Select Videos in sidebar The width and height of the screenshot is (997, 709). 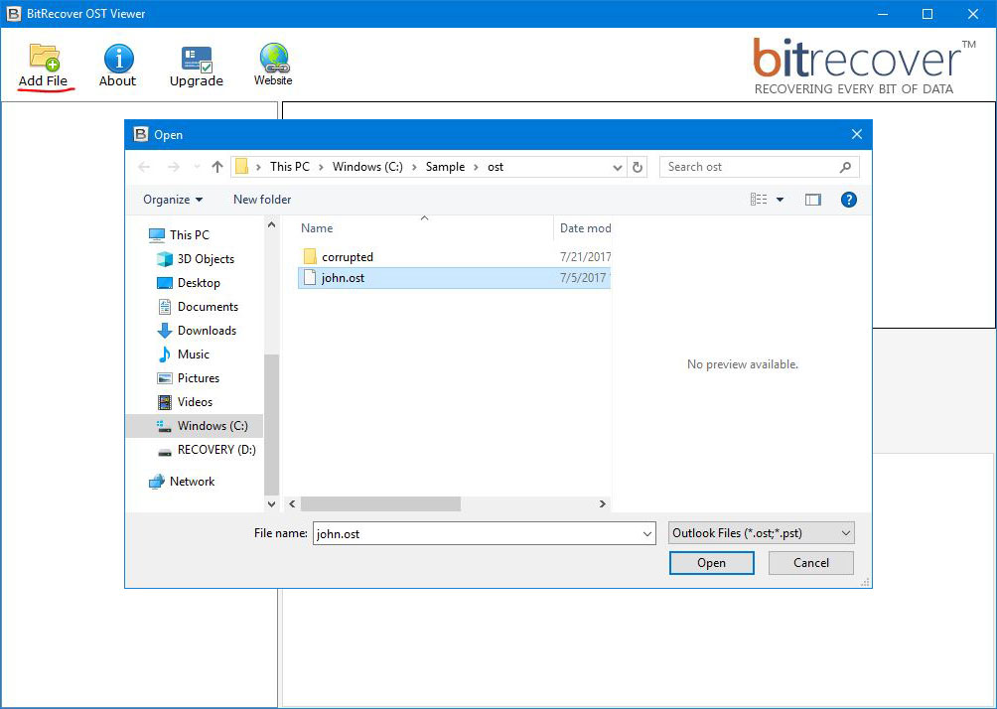[x=185, y=402]
